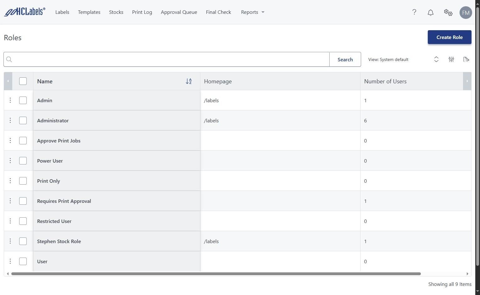480x295 pixels.
Task: Open the help question mark icon
Action: [x=414, y=12]
